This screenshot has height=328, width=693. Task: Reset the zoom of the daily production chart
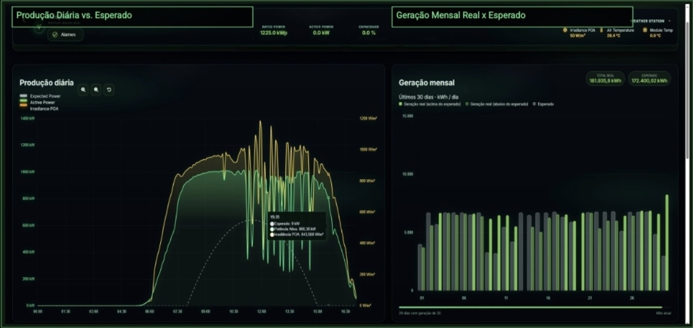point(109,90)
